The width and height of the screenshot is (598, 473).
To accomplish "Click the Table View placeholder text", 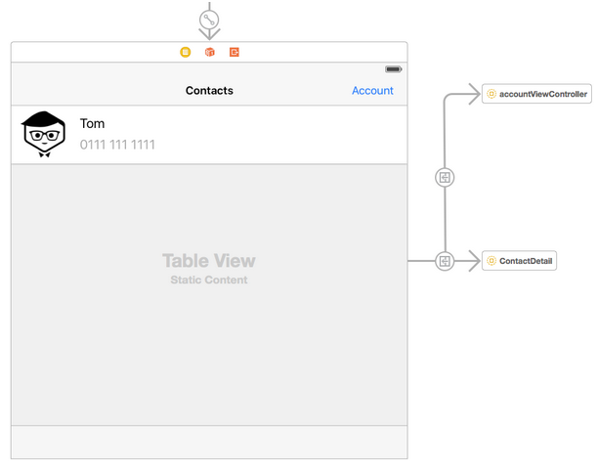I will point(209,261).
